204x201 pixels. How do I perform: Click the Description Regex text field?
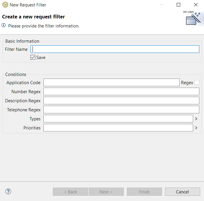tap(121, 101)
